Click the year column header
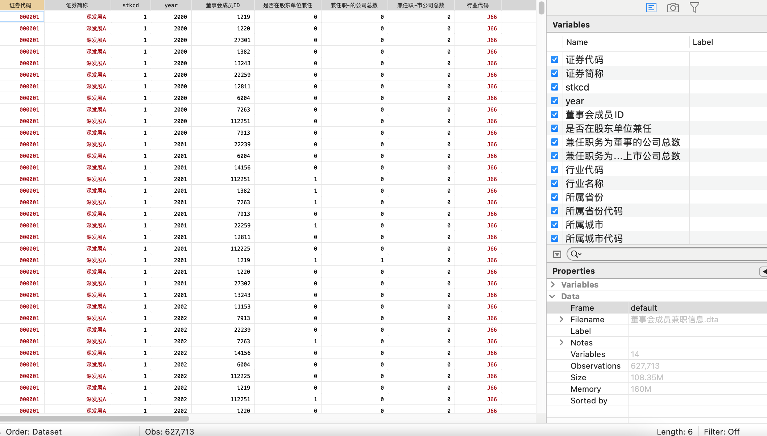Image resolution: width=767 pixels, height=436 pixels. [x=171, y=5]
